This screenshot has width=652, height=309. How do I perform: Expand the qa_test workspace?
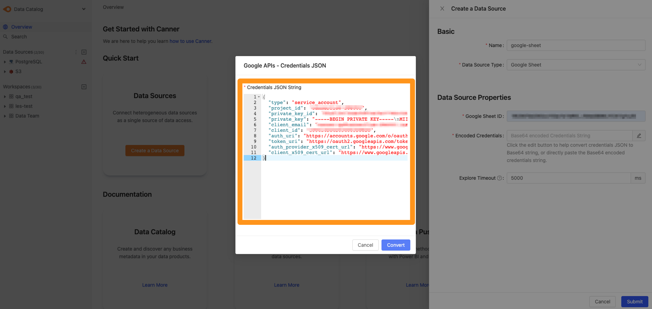(x=5, y=97)
